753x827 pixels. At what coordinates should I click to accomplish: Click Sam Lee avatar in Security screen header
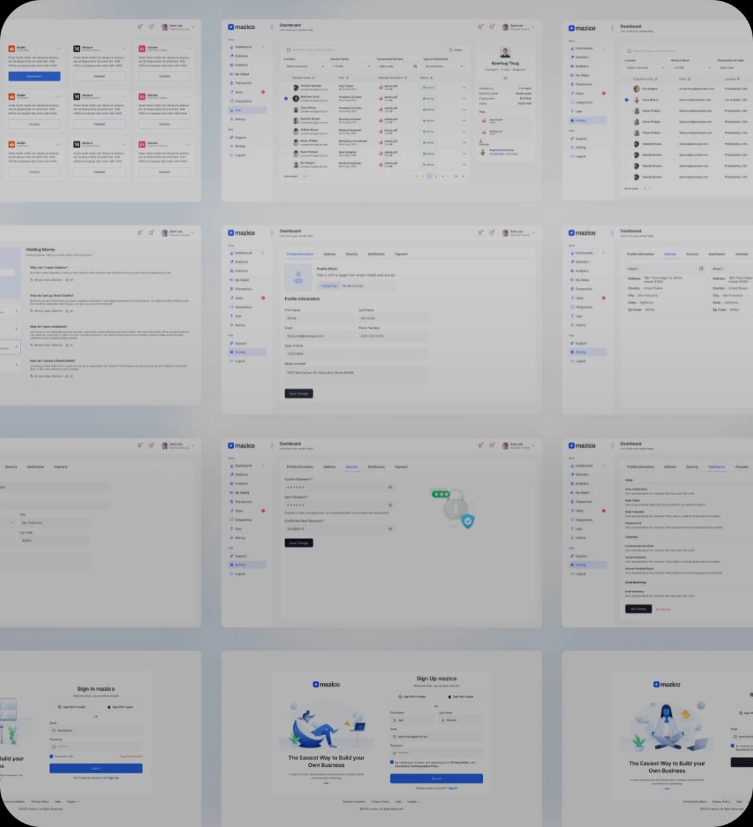[506, 446]
